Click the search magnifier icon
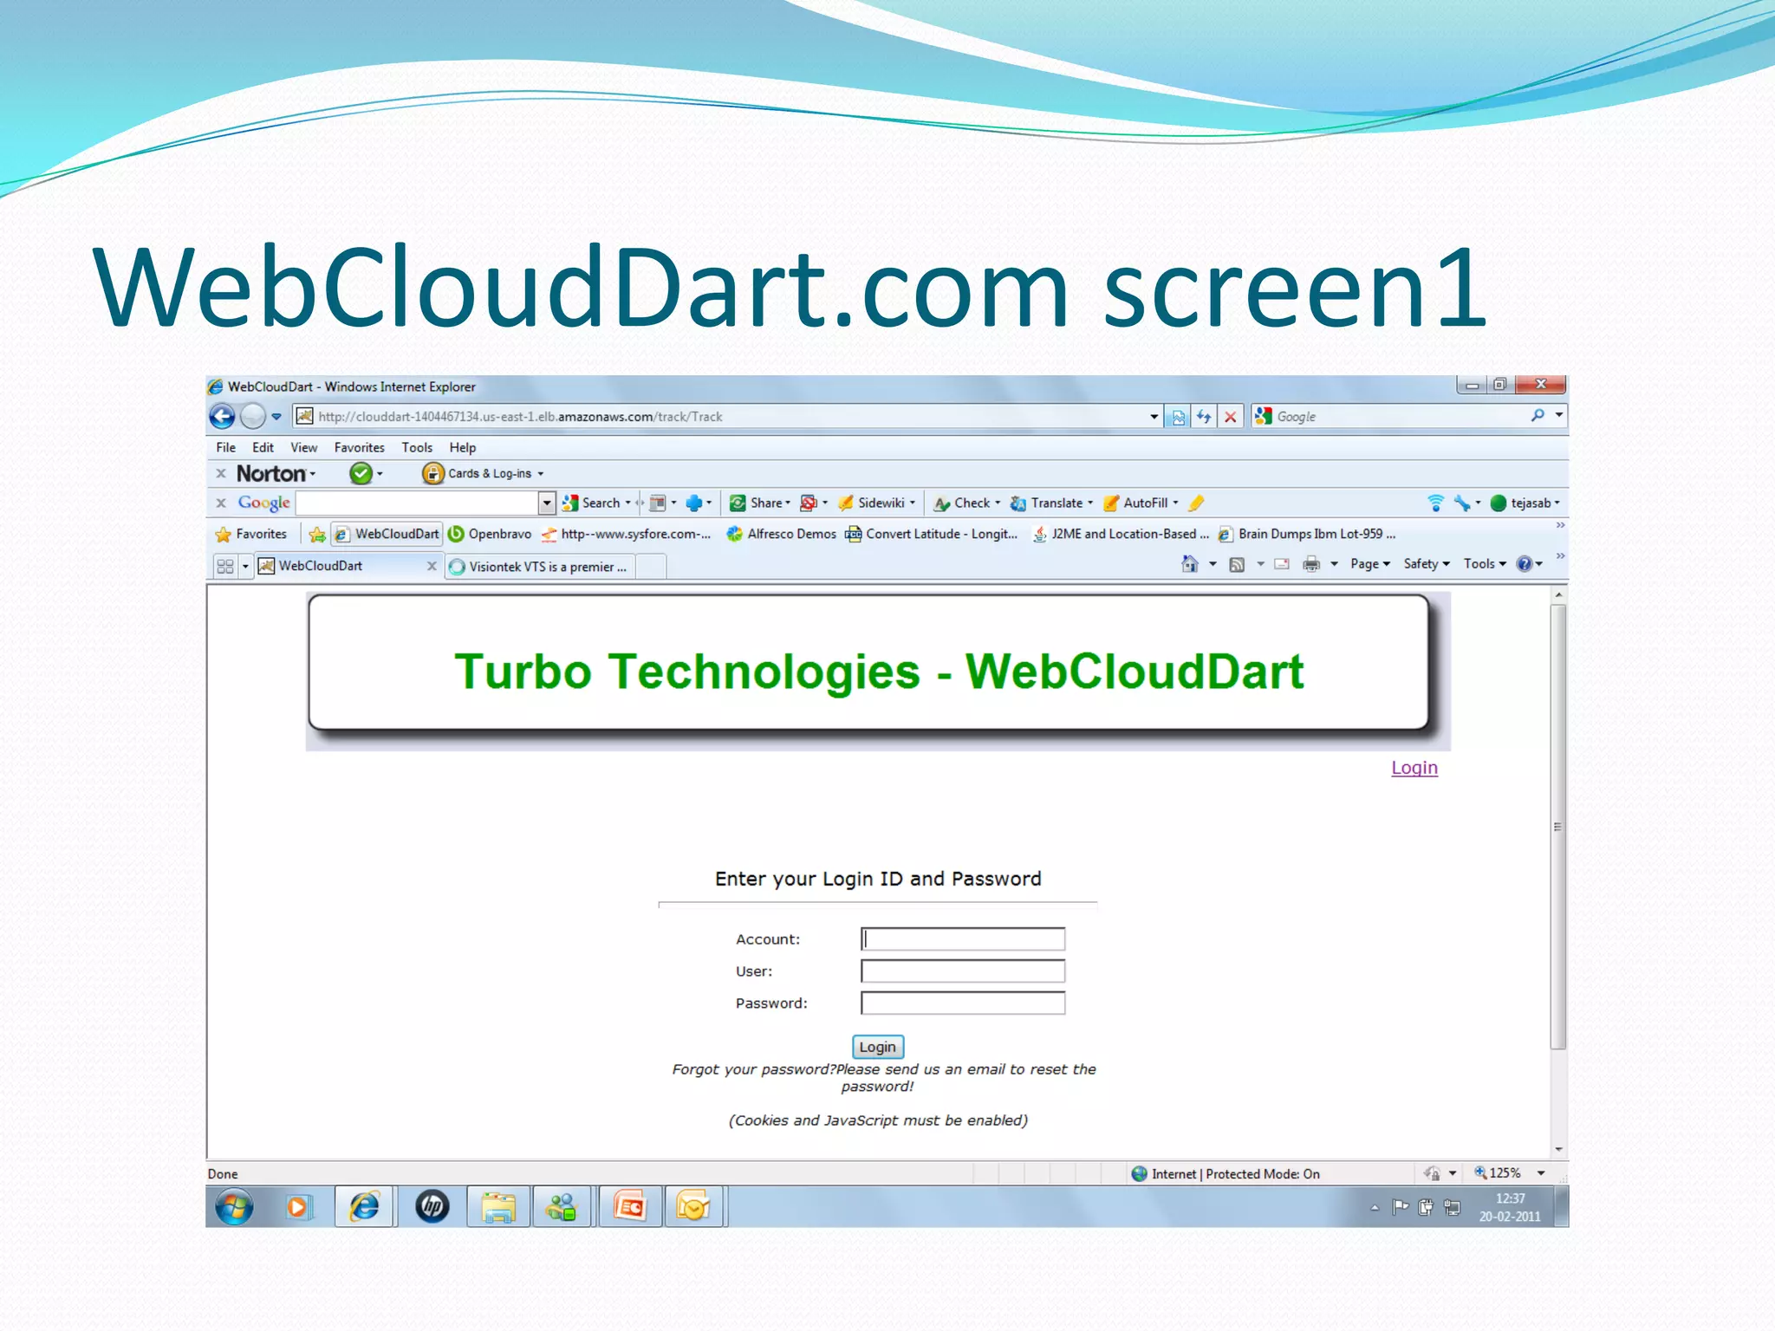Screen dimensions: 1775x1331 (x=1538, y=416)
